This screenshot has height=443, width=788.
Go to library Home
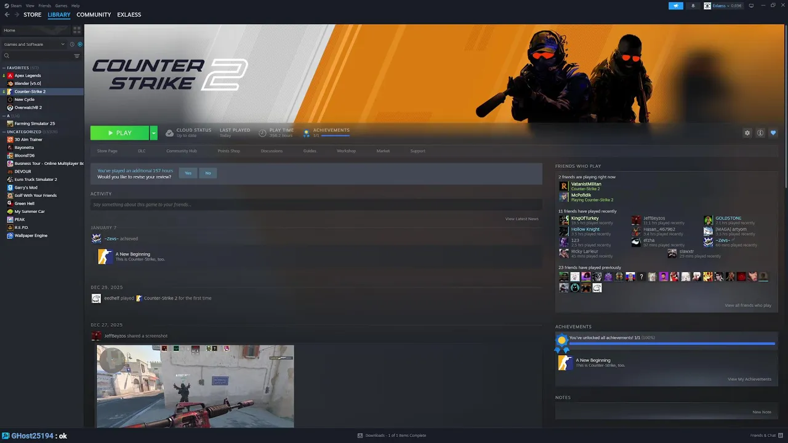coord(36,30)
